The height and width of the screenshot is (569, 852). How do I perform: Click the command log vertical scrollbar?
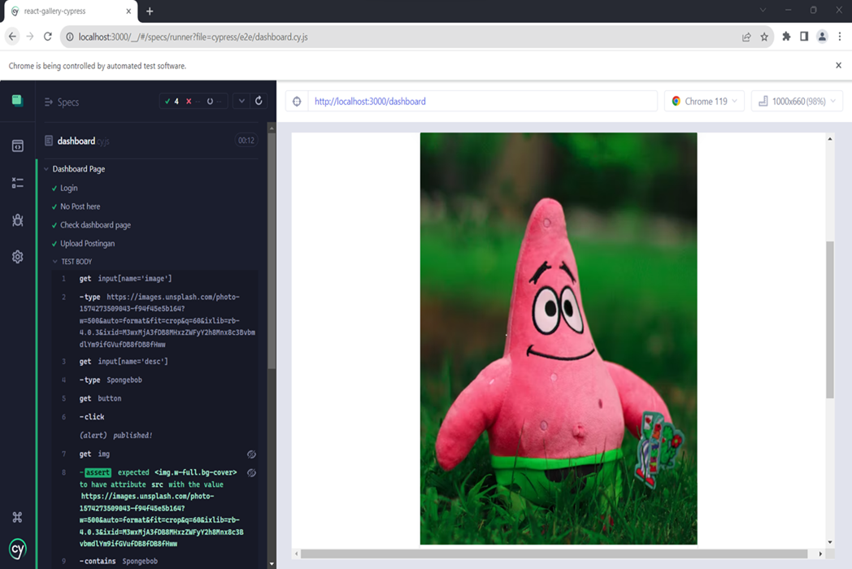tap(272, 250)
